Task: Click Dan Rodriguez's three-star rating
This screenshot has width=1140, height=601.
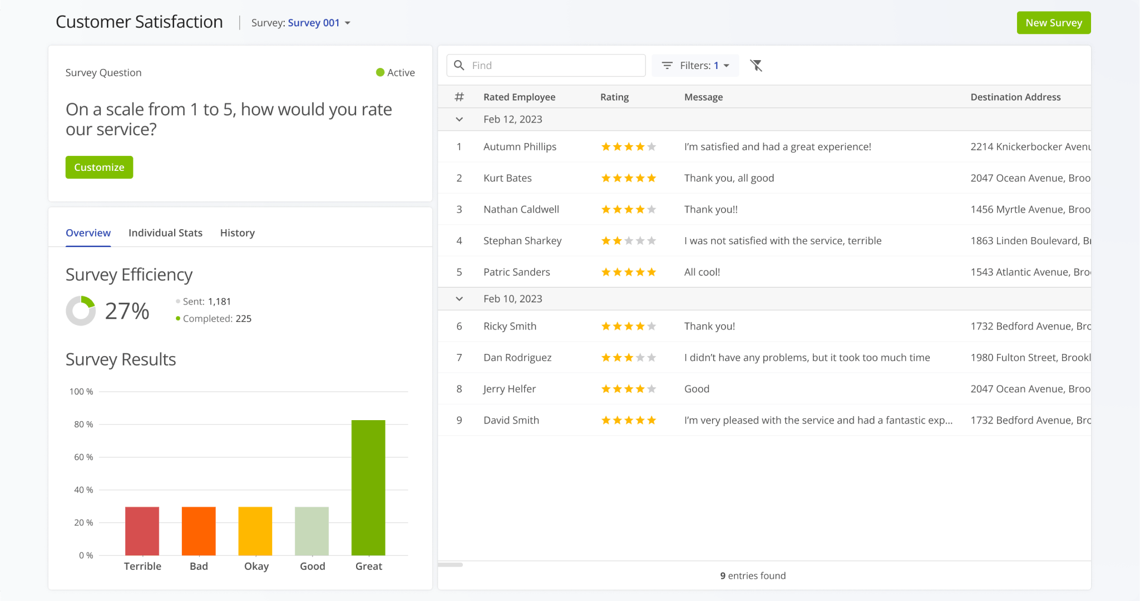Action: (628, 358)
